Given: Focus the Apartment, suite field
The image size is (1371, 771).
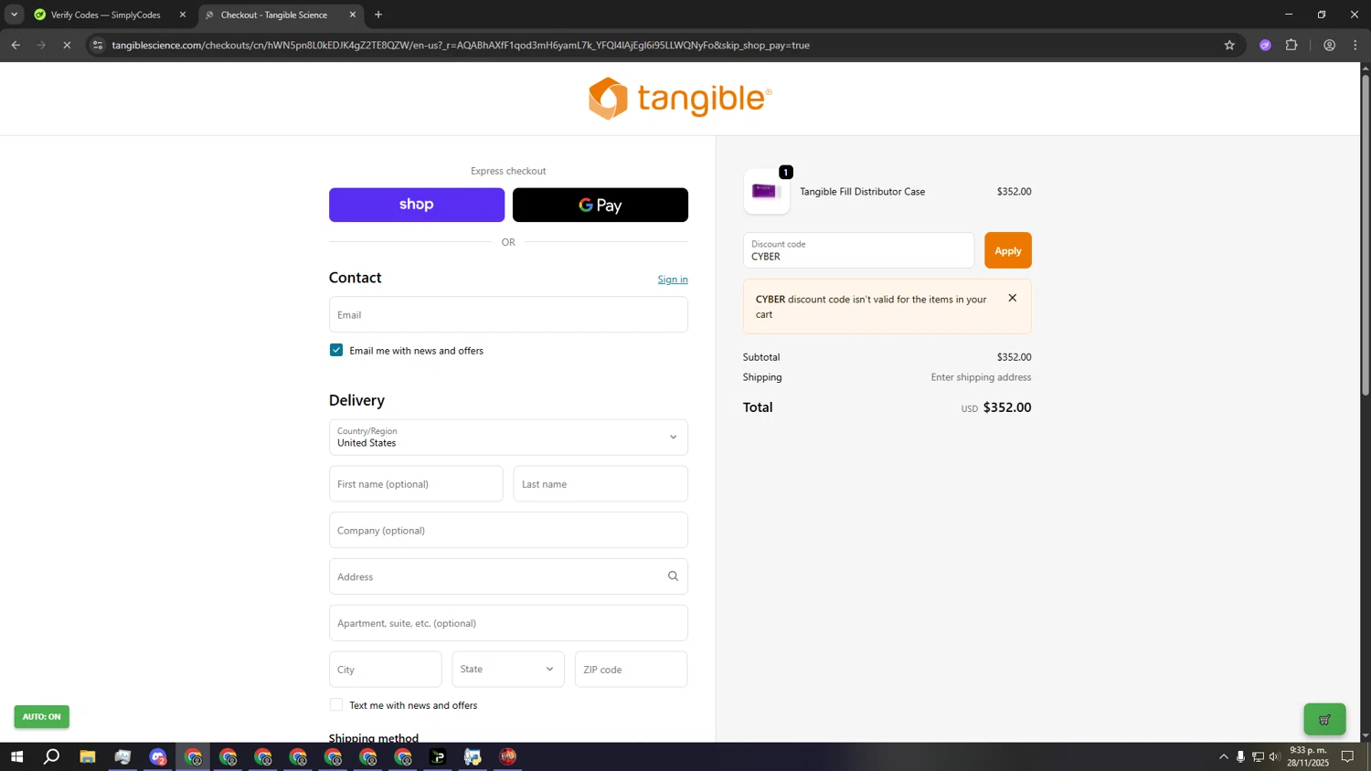Looking at the screenshot, I should pos(508,623).
